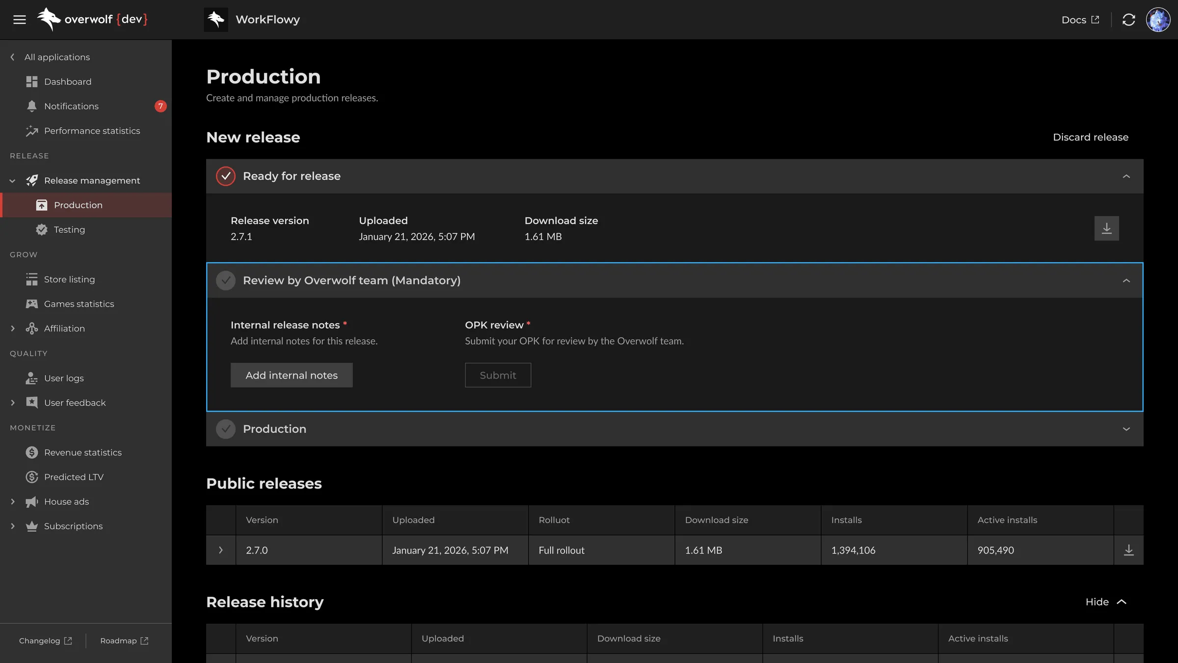Viewport: 1178px width, 663px height.
Task: Click the refresh icon in header
Action: point(1129,20)
